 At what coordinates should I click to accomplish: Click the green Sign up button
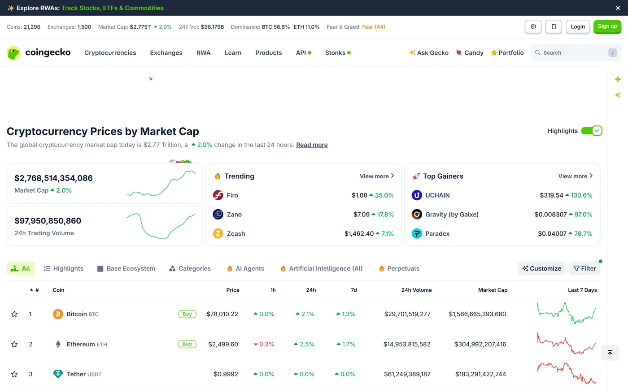tap(607, 27)
